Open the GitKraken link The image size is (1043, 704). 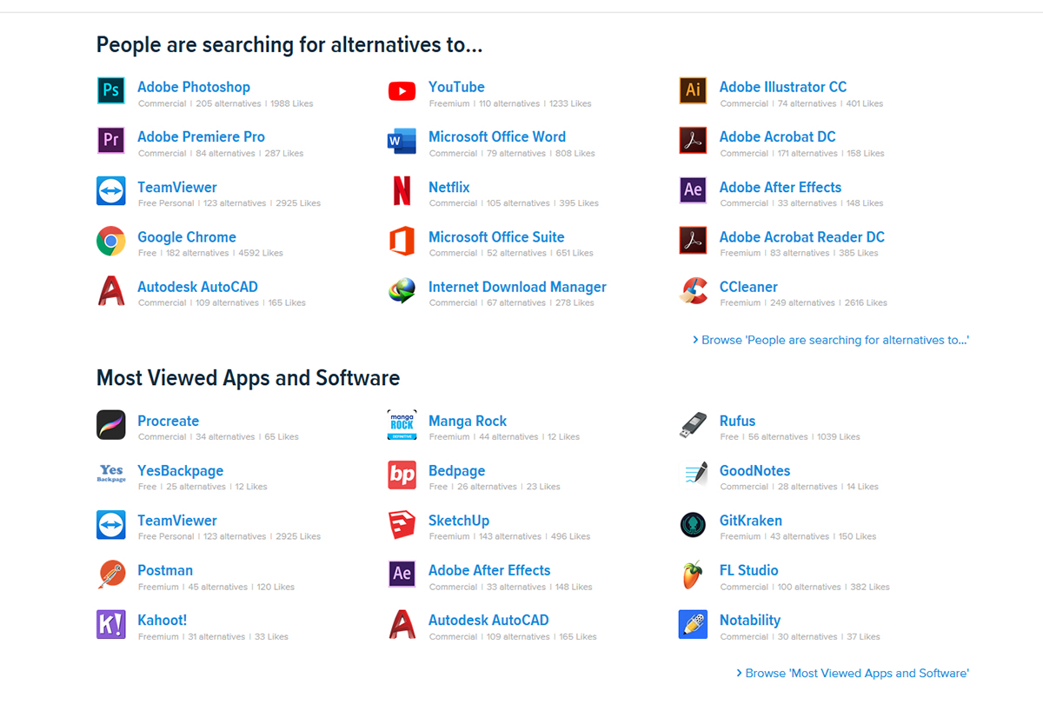coord(751,521)
